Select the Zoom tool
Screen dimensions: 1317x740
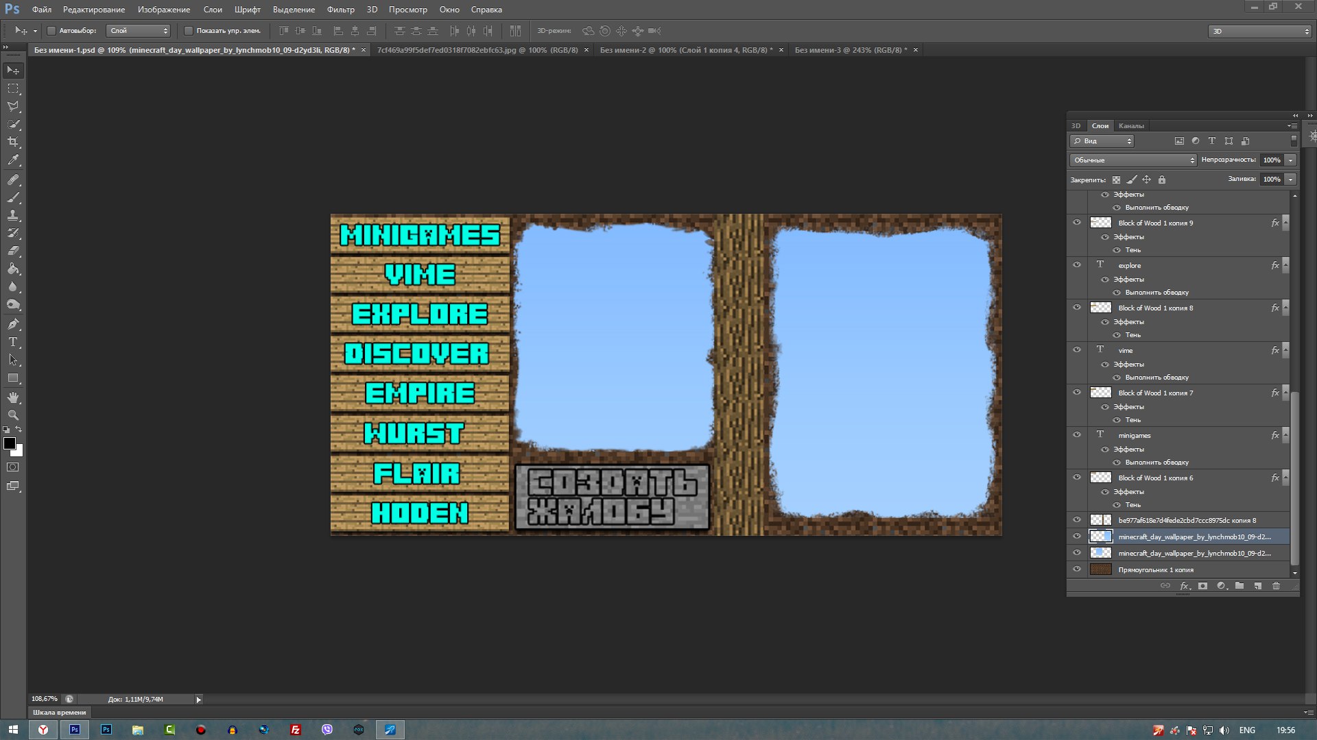[13, 415]
